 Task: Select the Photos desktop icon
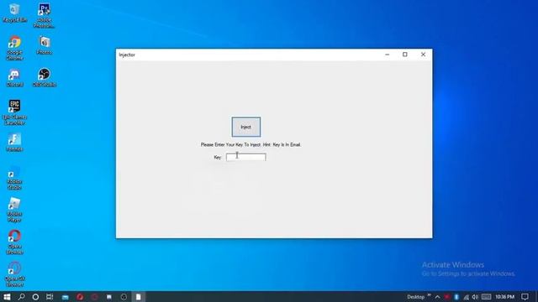pyautogui.click(x=45, y=45)
